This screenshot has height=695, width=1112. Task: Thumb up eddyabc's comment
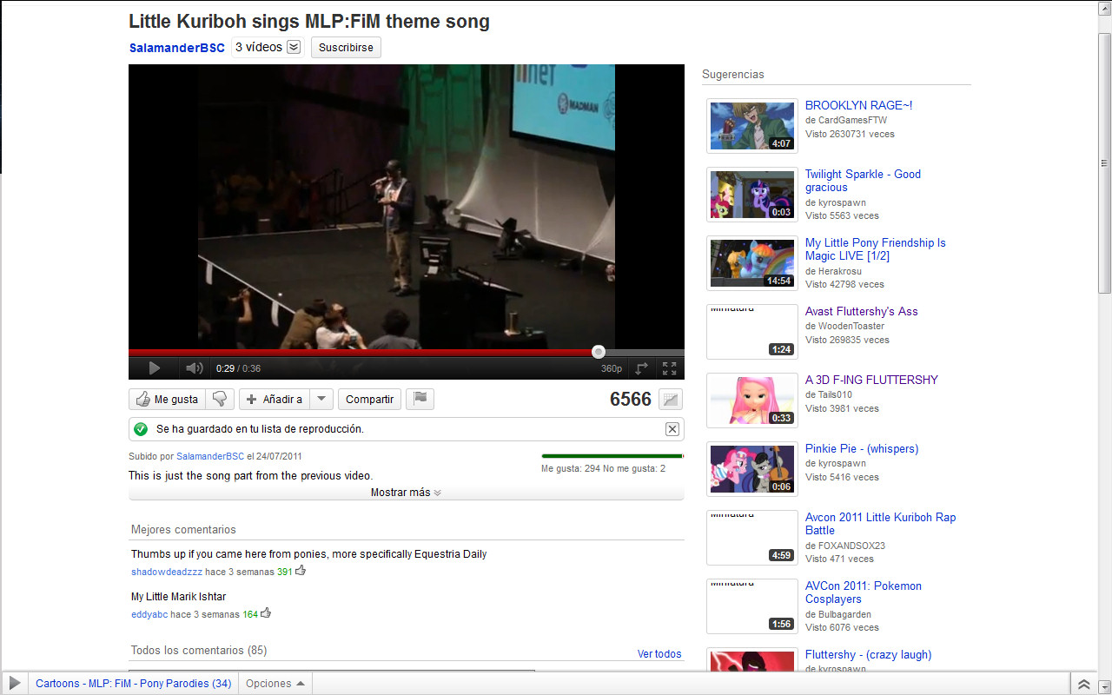(x=266, y=613)
